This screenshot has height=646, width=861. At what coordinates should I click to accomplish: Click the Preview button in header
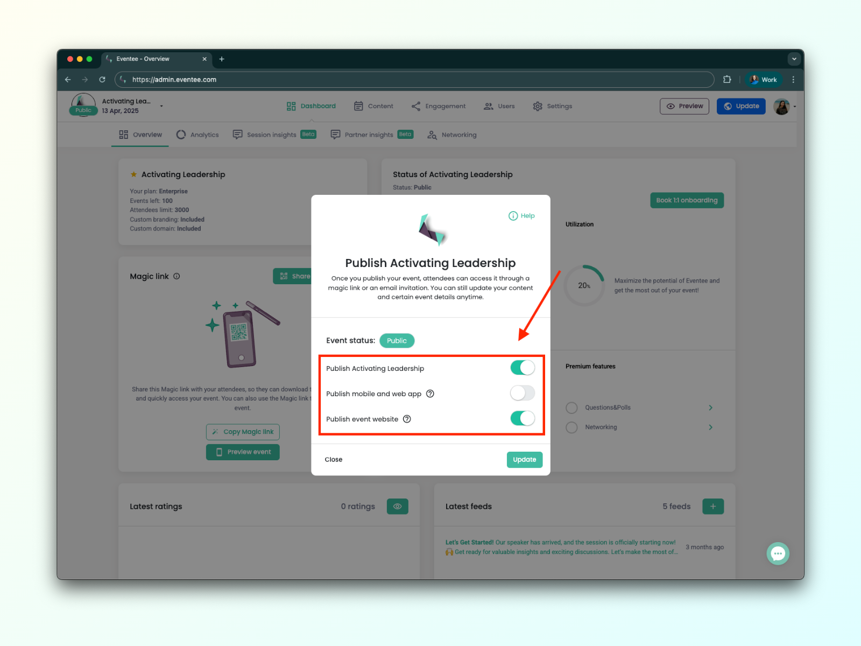[684, 106]
